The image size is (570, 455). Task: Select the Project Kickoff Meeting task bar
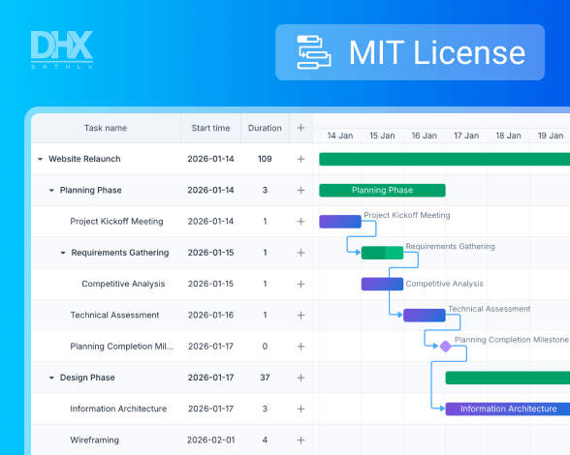click(x=340, y=222)
